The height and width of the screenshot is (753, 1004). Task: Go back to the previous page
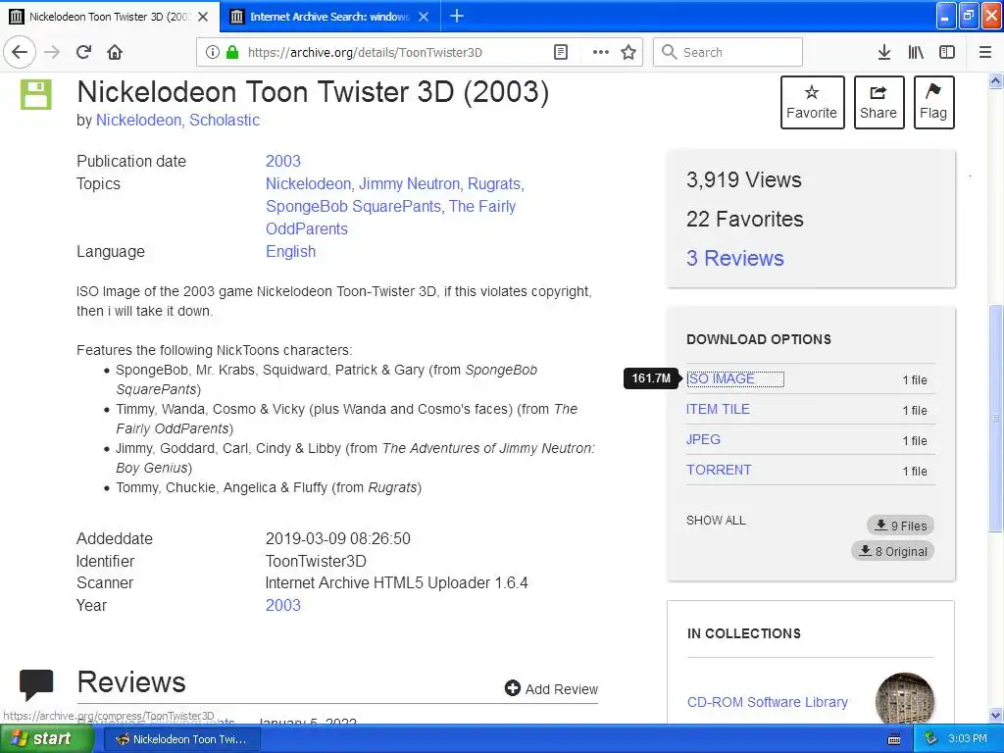click(20, 52)
